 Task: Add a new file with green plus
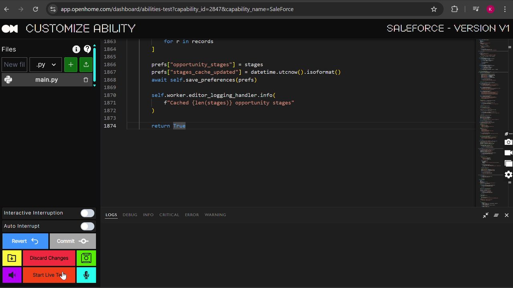pyautogui.click(x=71, y=65)
